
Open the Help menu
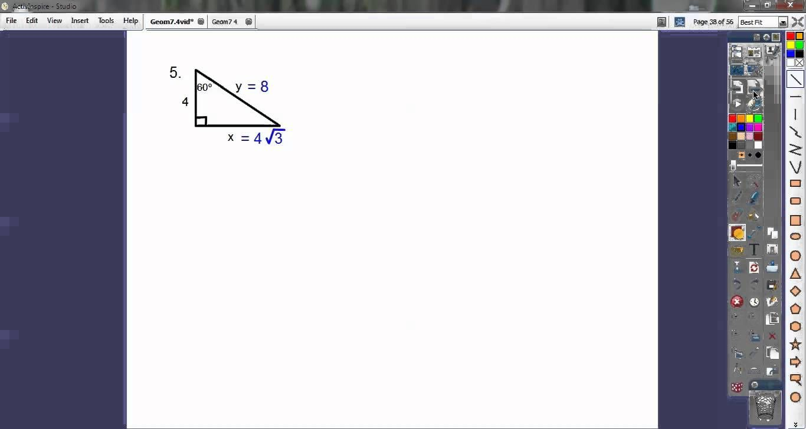[x=130, y=21]
